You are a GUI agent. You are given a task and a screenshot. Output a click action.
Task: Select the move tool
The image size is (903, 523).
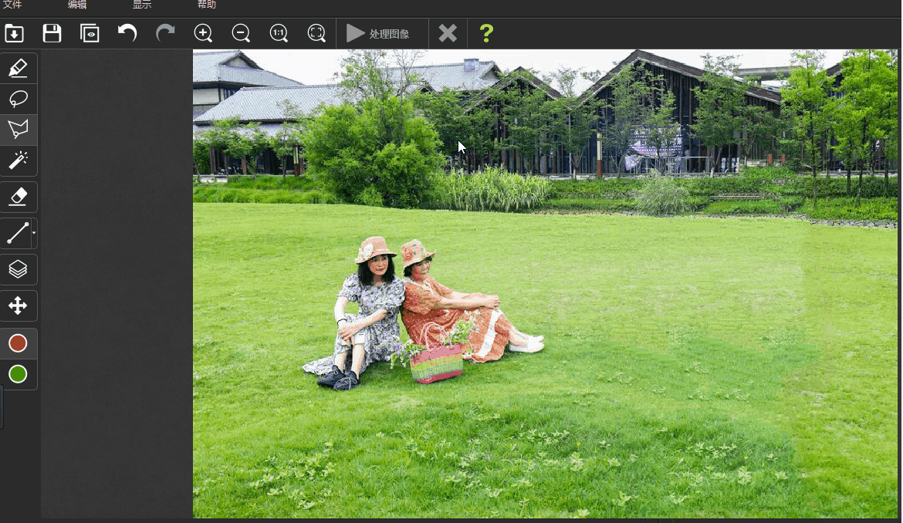19,305
